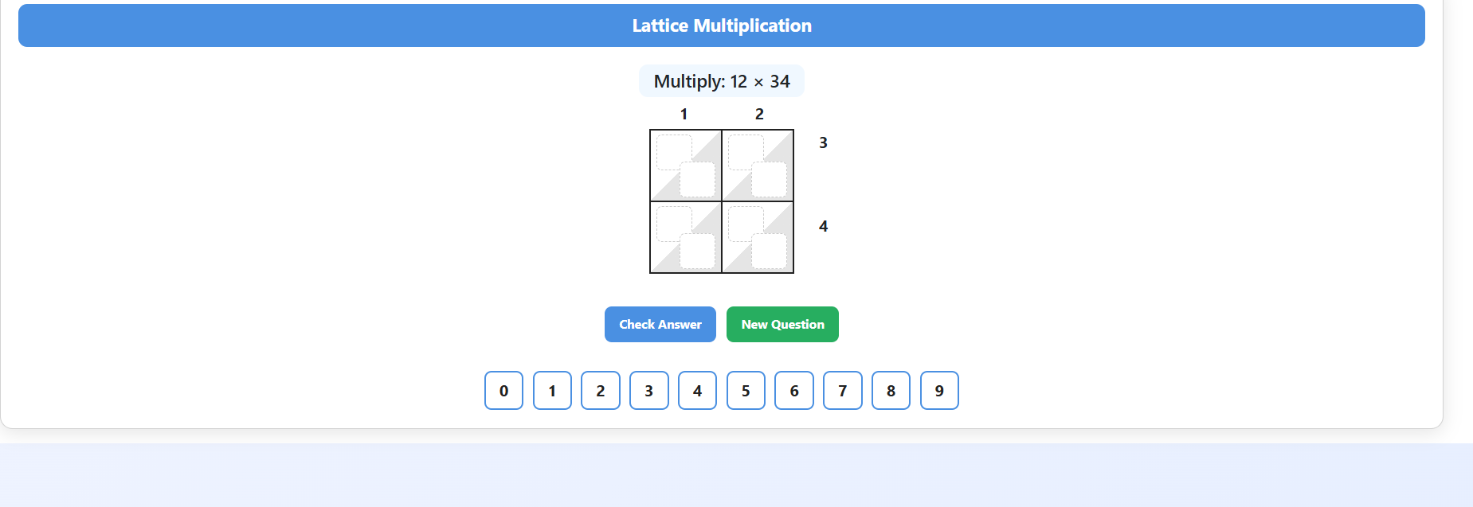The height and width of the screenshot is (507, 1473).
Task: Pick the digit 1 tile
Action: pyautogui.click(x=552, y=391)
